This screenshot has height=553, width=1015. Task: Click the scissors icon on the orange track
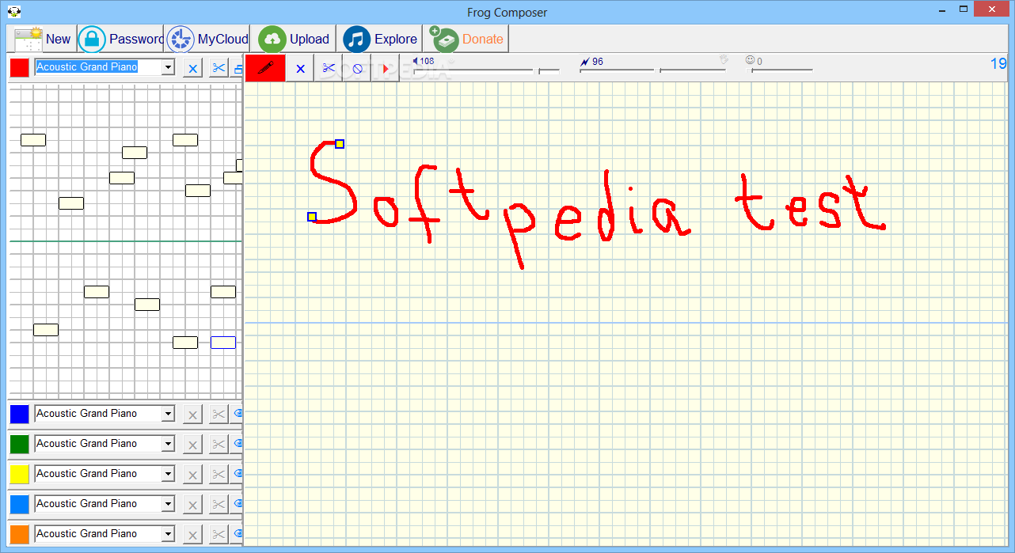click(219, 535)
